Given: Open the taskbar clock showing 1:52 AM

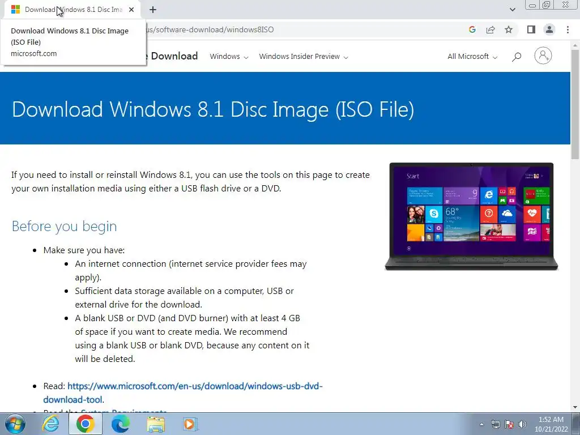Looking at the screenshot, I should (x=551, y=424).
